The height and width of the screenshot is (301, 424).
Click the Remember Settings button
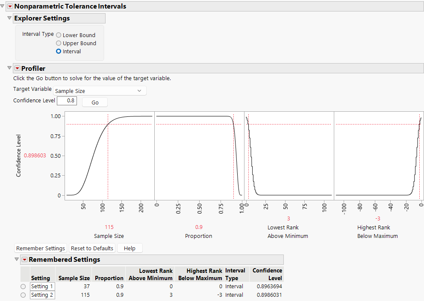coord(40,248)
